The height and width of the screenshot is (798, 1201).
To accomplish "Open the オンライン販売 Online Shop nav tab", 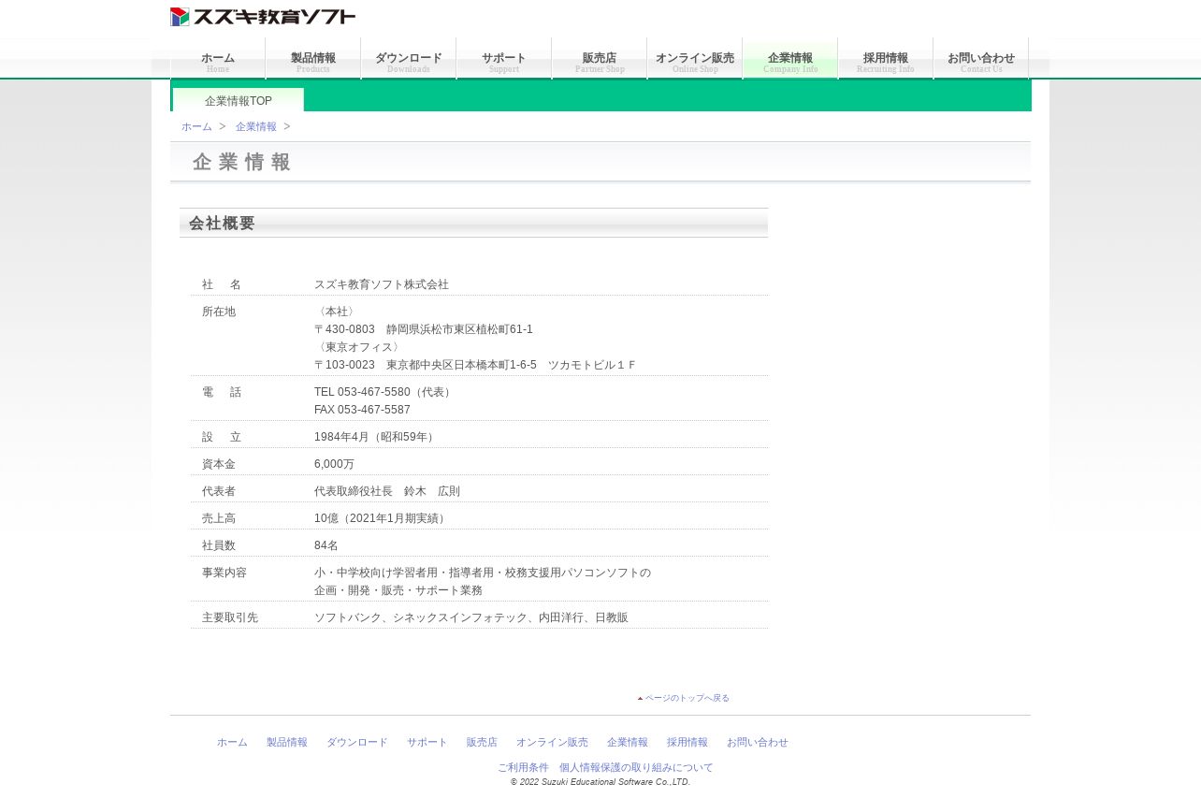I will click(x=695, y=59).
